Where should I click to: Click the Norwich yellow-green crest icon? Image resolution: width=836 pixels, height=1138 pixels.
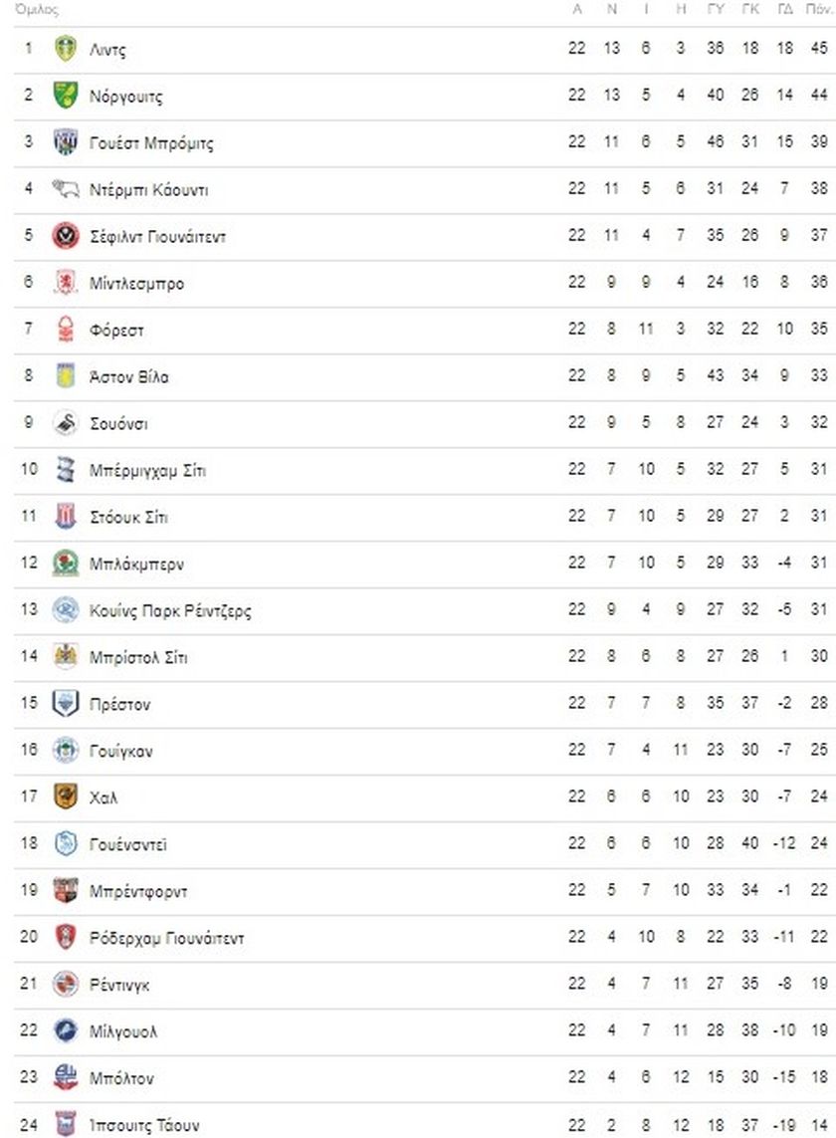click(66, 96)
